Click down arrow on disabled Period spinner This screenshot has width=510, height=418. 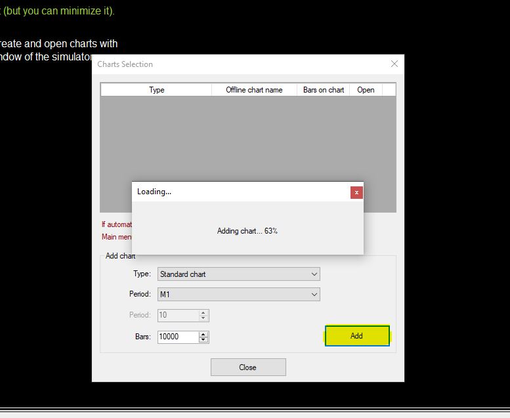[203, 318]
